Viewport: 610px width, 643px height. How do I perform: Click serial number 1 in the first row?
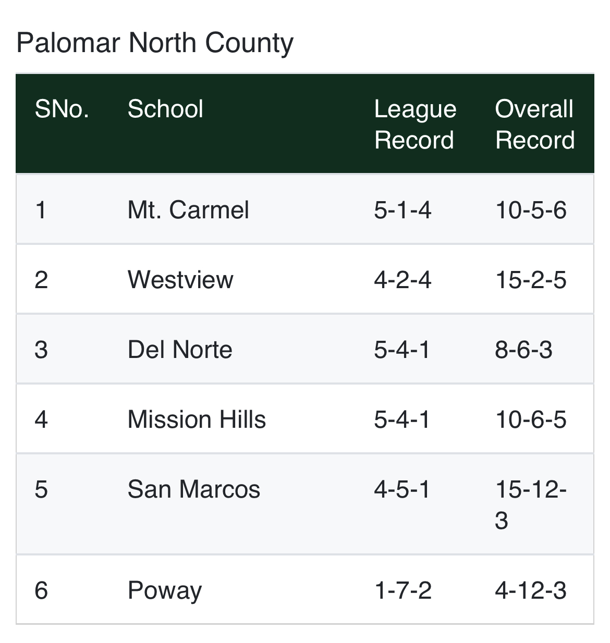(x=41, y=210)
